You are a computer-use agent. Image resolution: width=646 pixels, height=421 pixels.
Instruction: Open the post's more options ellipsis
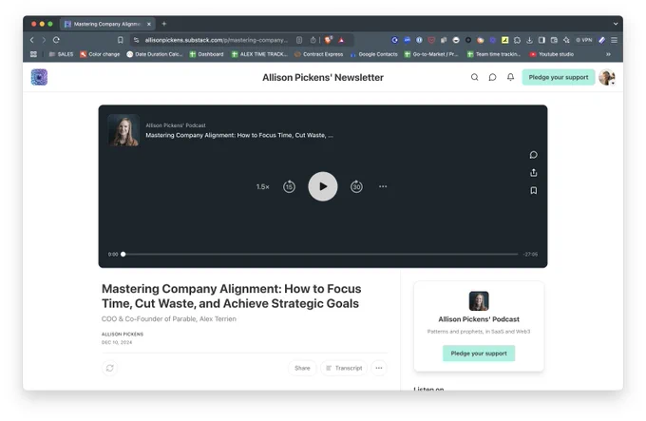(x=379, y=368)
